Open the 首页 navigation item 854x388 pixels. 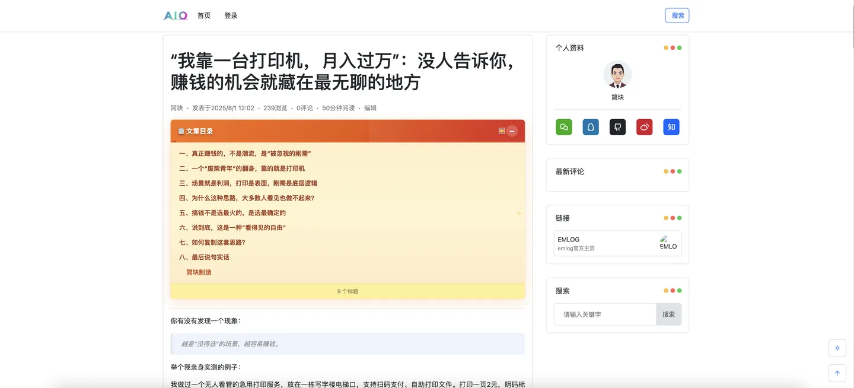click(x=204, y=15)
